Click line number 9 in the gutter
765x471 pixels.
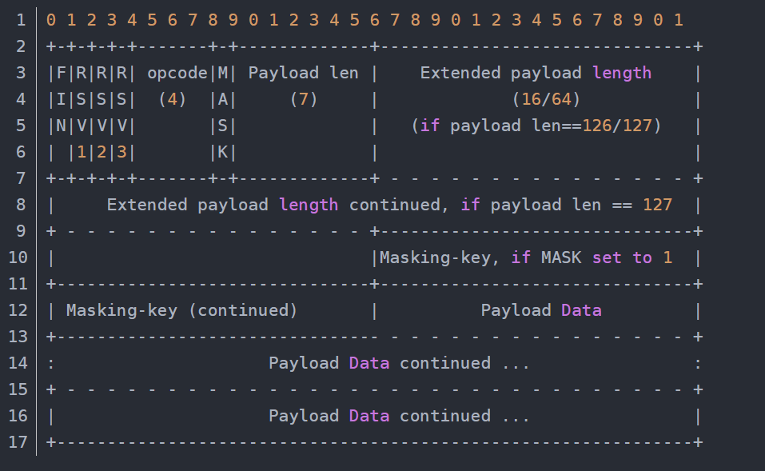pos(21,231)
